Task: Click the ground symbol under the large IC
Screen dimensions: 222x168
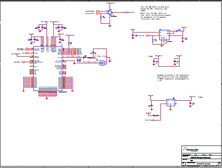Action: (47, 98)
